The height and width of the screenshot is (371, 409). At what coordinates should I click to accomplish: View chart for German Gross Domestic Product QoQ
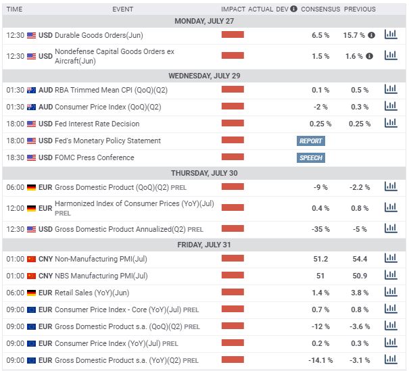click(x=391, y=187)
